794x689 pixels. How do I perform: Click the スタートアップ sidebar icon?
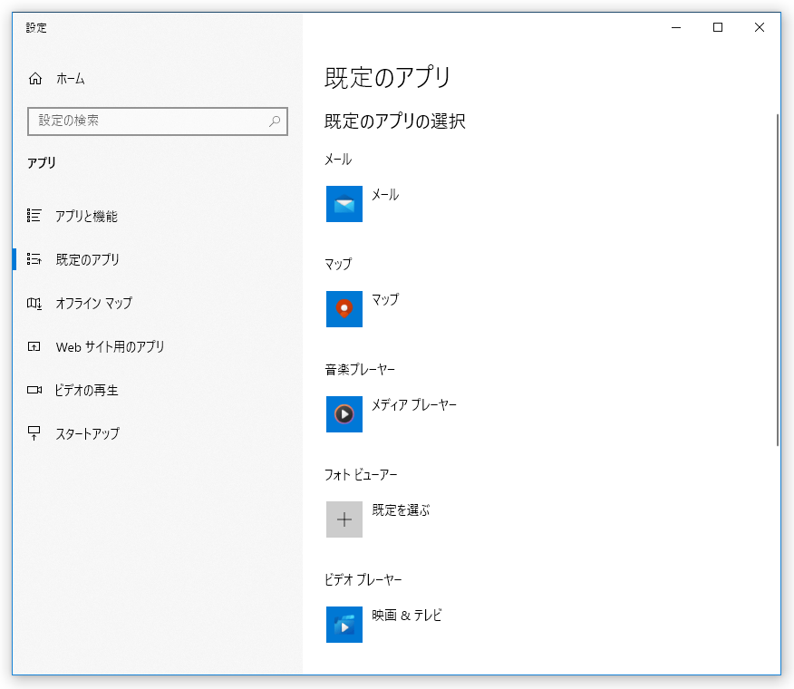34,433
